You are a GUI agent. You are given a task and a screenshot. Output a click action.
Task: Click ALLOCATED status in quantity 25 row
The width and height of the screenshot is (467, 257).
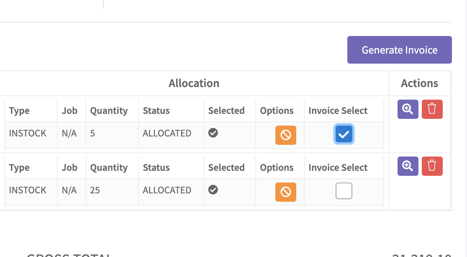tap(167, 190)
